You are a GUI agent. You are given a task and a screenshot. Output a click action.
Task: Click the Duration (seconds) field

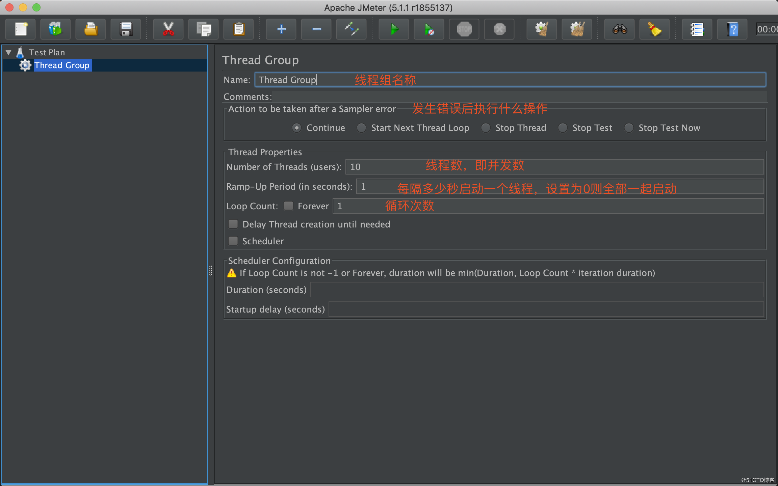[x=537, y=290]
